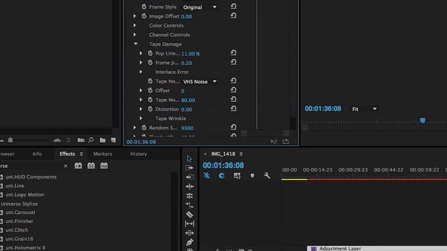Viewport: 447px width, 251px height.
Task: Reset Tape Noise type parameter
Action: tap(233, 81)
